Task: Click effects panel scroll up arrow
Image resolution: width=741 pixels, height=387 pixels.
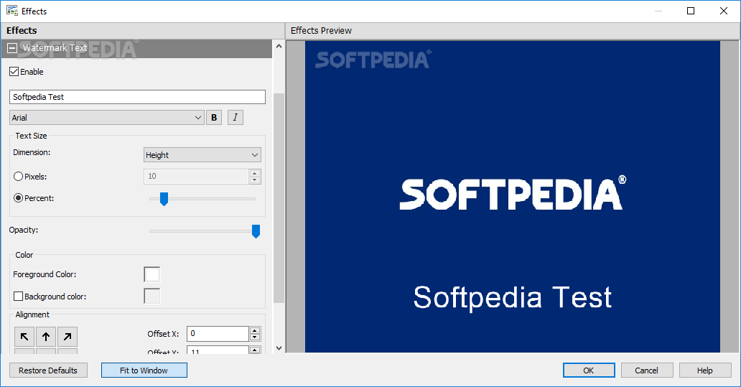Action: tap(279, 46)
